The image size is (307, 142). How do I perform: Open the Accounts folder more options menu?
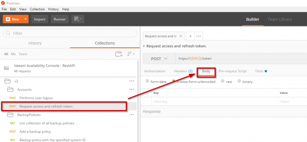[x=132, y=89]
